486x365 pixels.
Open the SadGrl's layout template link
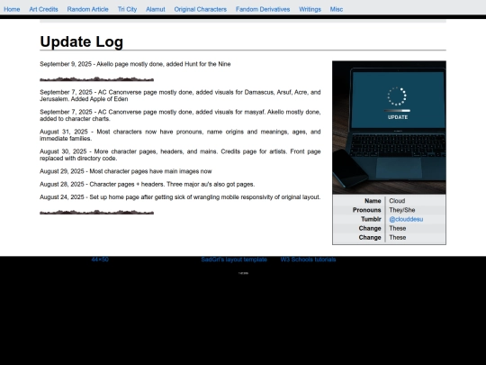pyautogui.click(x=234, y=260)
